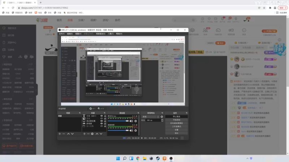Open the Windows Start button in taskbar
Screen dimensions: 289x162
pos(118,158)
